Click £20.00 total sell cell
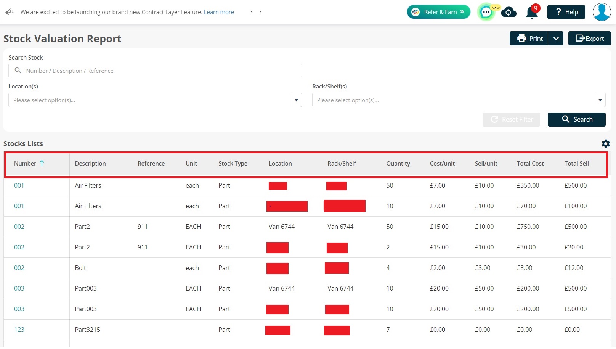The image size is (616, 349). pyautogui.click(x=574, y=247)
